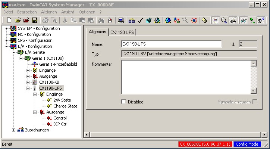Expand Eingänge under Gerät 1
This screenshot has height=149, width=270.
28,70
